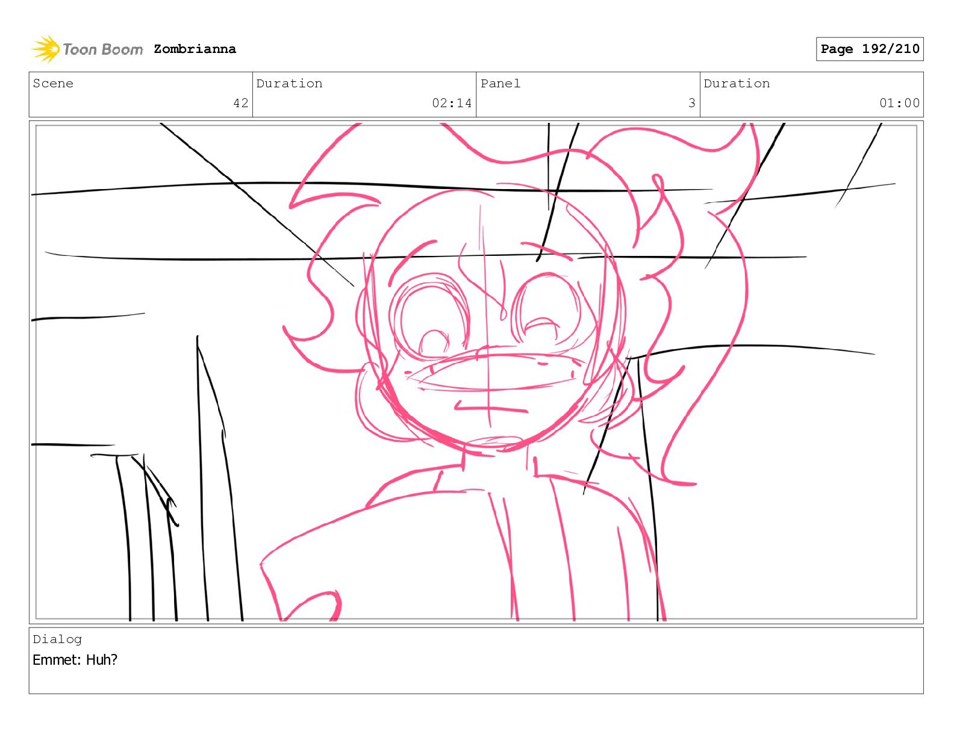
Task: Click the panel duration 01:00
Action: [x=899, y=103]
